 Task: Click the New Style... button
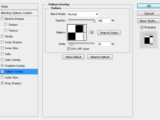tap(149, 21)
